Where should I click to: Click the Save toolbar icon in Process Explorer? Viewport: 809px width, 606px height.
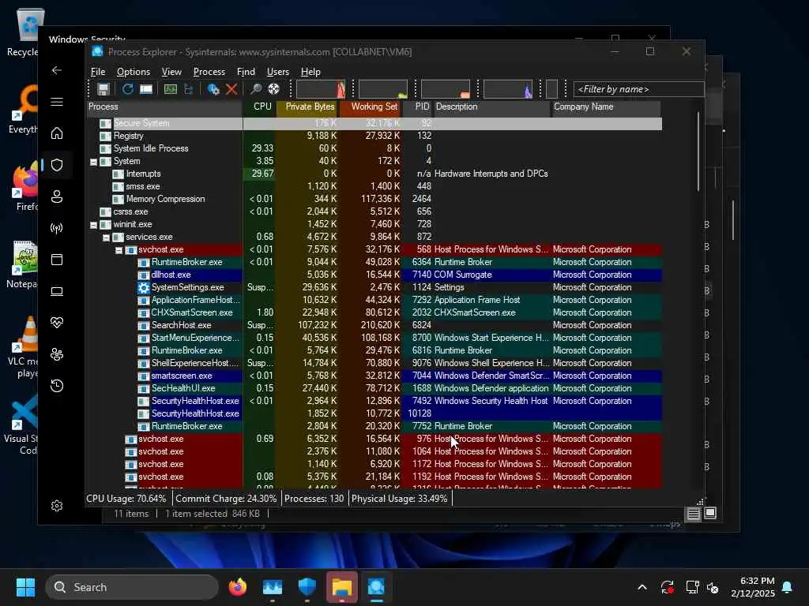(x=103, y=89)
